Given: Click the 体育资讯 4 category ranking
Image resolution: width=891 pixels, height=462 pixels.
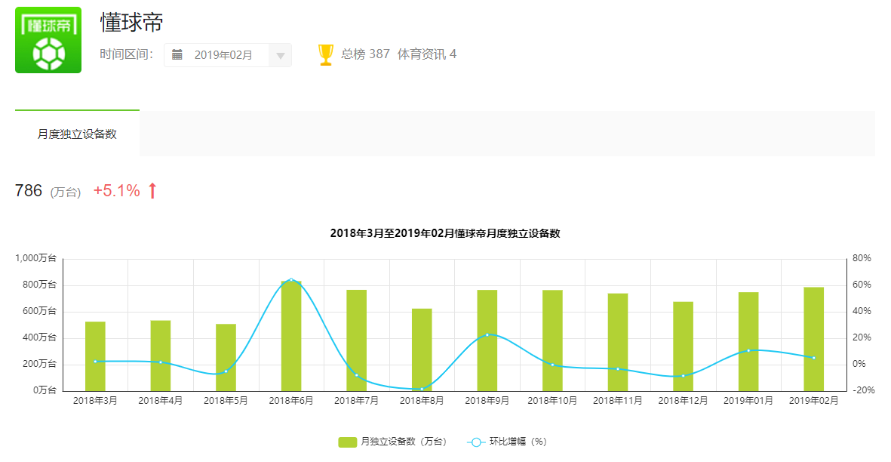Looking at the screenshot, I should pyautogui.click(x=427, y=54).
